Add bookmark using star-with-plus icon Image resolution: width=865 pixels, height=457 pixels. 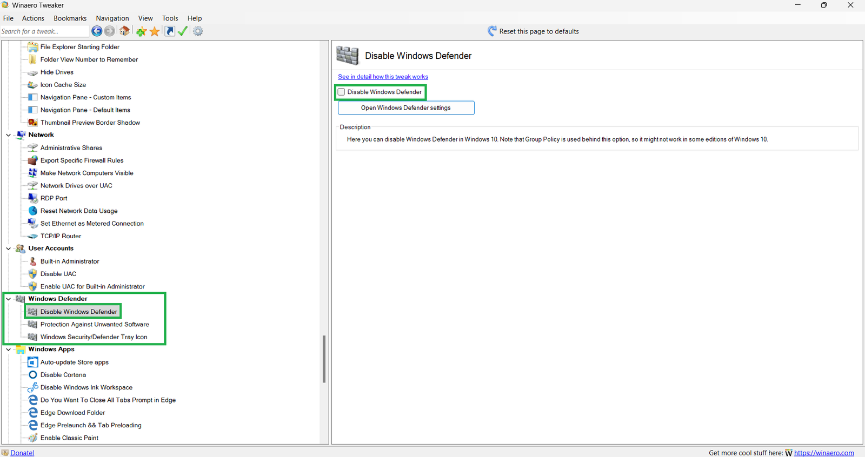(141, 31)
